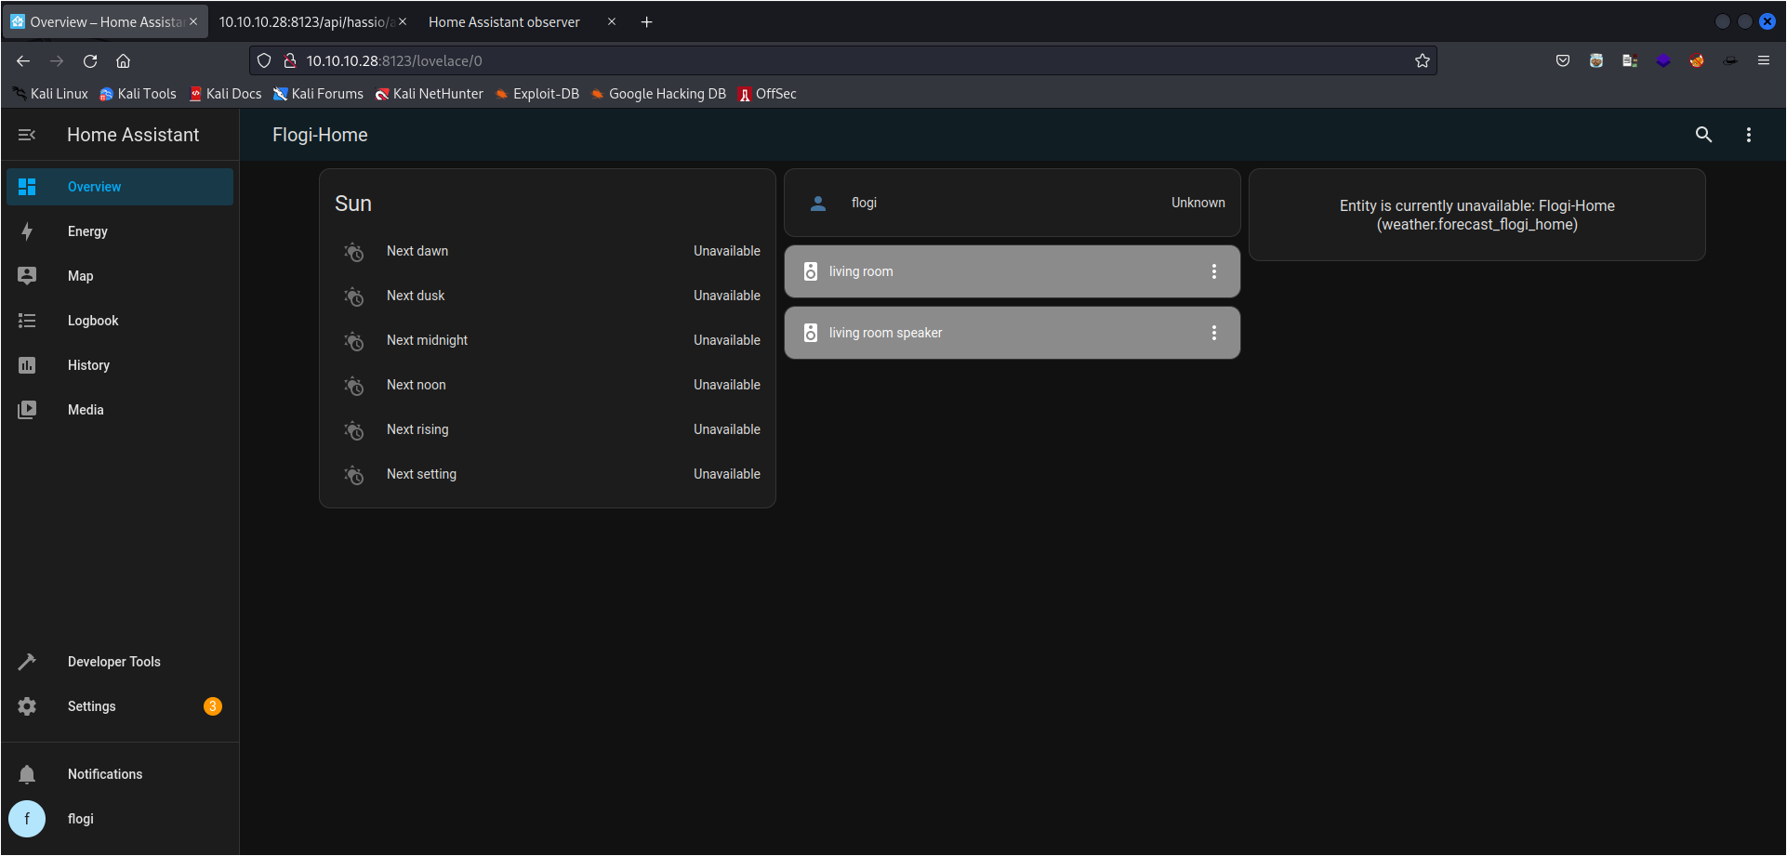The image size is (1787, 856).
Task: Click the Settings gear icon
Action: [27, 706]
